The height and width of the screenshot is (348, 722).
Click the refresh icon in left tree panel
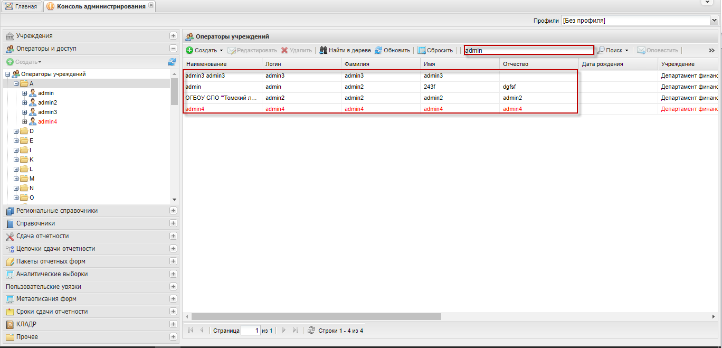tap(172, 62)
